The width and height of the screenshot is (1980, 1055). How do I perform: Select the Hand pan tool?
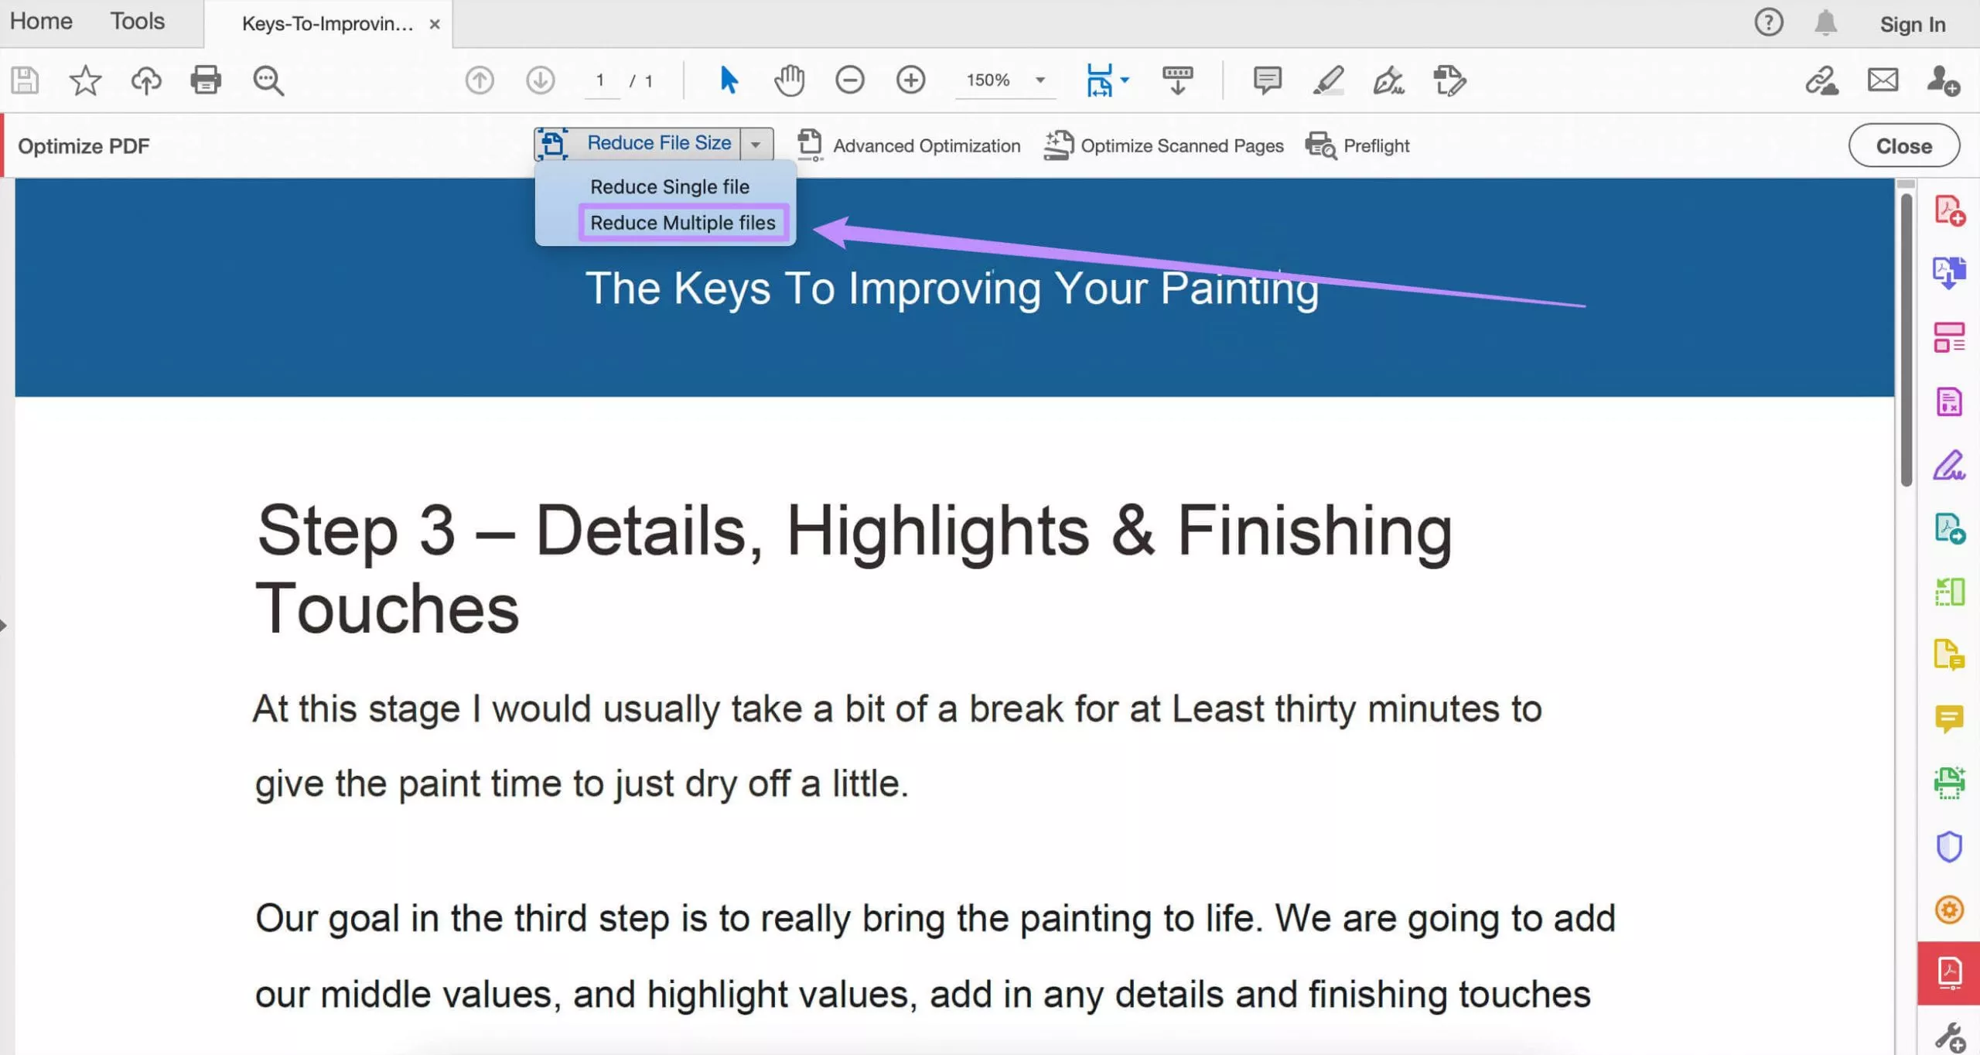(x=789, y=80)
